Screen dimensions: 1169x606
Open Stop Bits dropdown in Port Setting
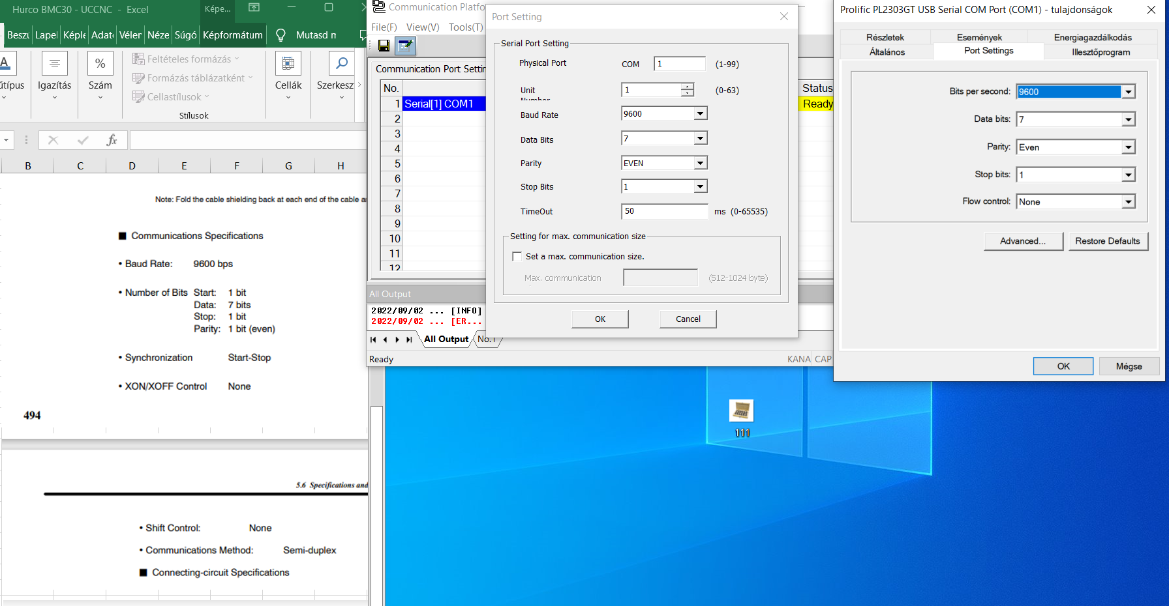coord(700,186)
